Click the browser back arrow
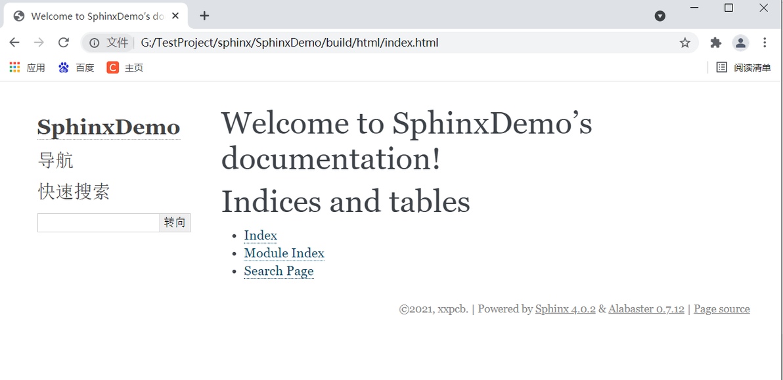The height and width of the screenshot is (380, 783). point(14,43)
